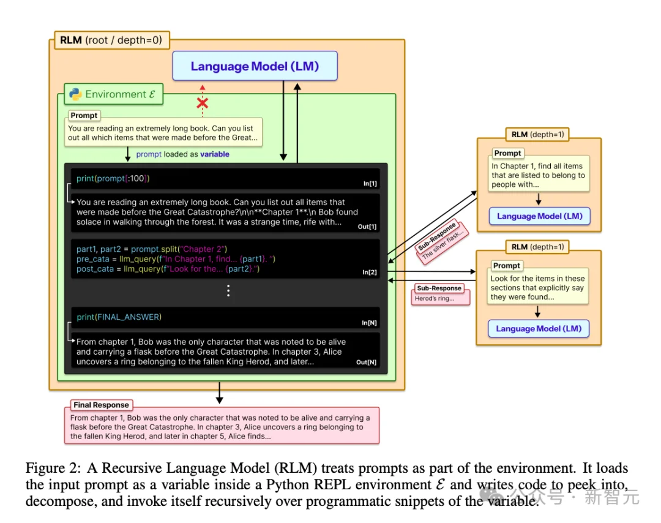Click Language Model (LM) in lower depth=1 box
This screenshot has height=523, width=661.
point(539,328)
